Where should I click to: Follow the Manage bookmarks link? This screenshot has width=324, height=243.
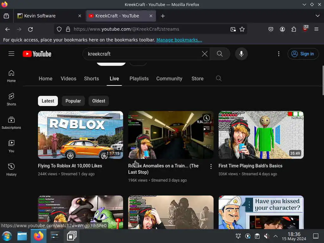179,40
